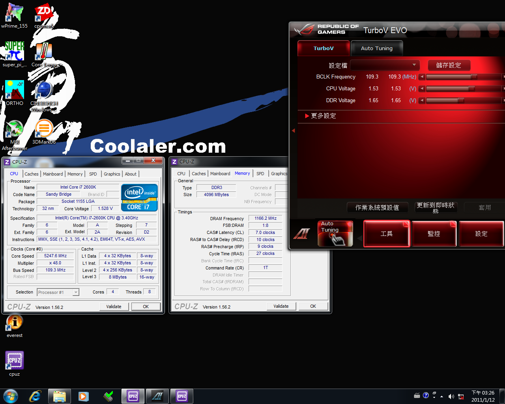The image size is (505, 404).
Task: Launch Internet Explorer from the taskbar
Action: [35, 396]
